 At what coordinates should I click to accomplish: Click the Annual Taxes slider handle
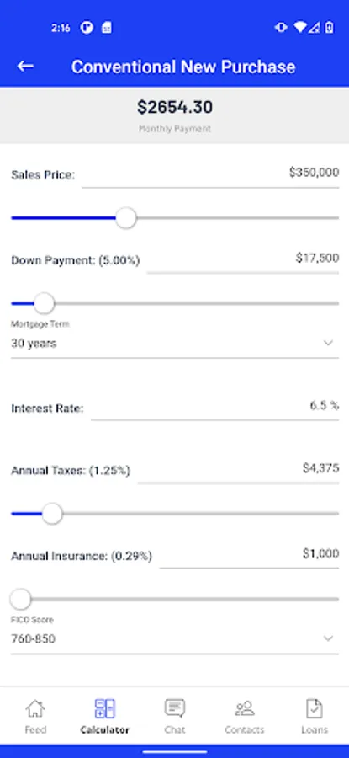52,514
